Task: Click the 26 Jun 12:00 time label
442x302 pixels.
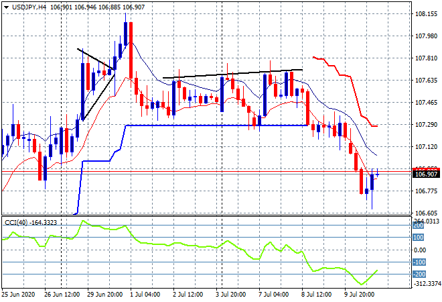Action: [62, 295]
